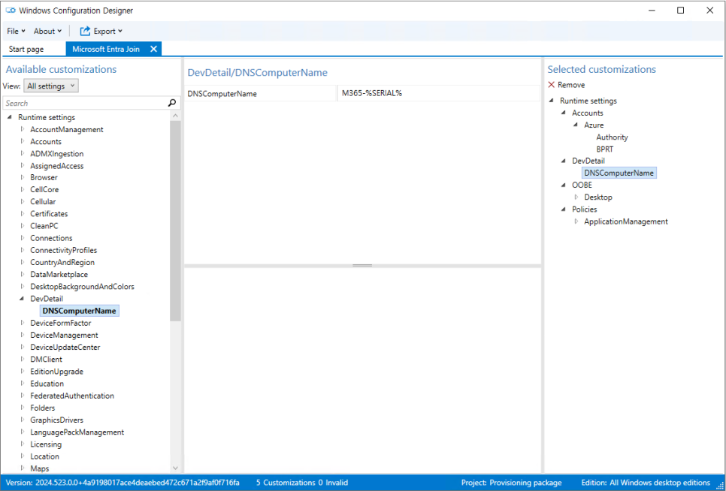Click the version text in status bar

click(x=123, y=483)
